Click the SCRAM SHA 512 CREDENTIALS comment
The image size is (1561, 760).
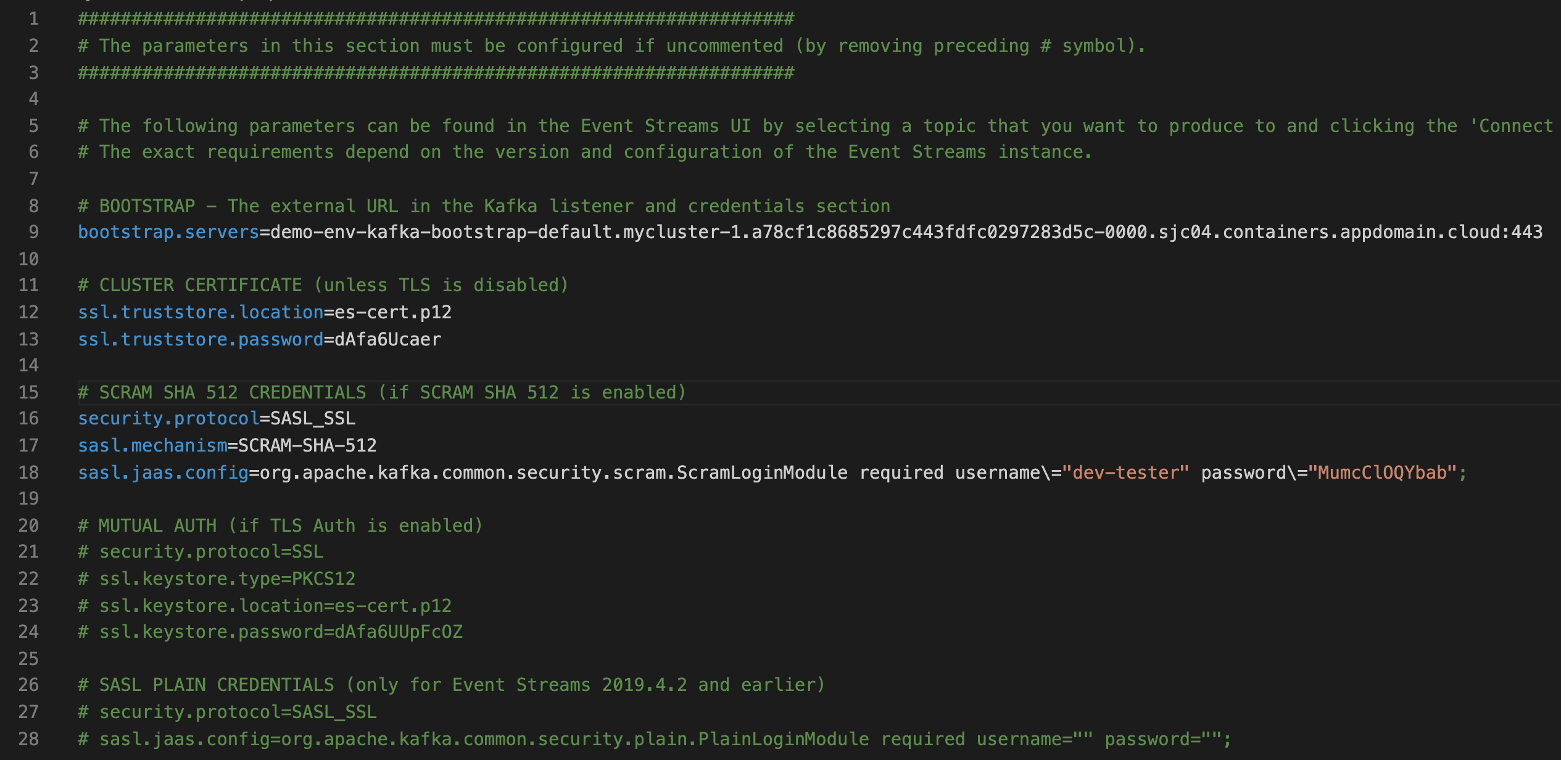tap(382, 393)
